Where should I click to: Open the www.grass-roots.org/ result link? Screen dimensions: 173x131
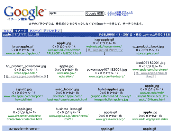pos(110,119)
